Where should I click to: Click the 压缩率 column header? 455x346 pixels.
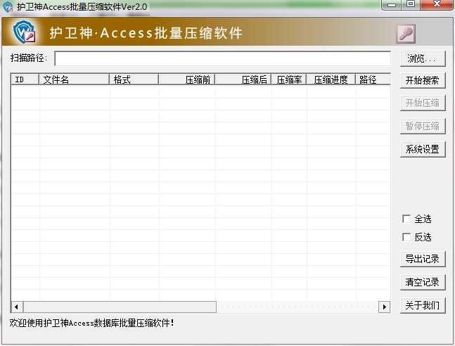tap(289, 79)
